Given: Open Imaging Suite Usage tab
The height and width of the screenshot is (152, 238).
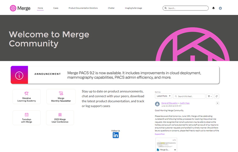Looking at the screenshot, I should [x=133, y=8].
